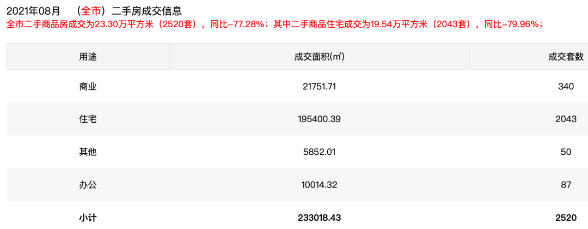
Task: Click the 87 units cell
Action: tap(566, 185)
